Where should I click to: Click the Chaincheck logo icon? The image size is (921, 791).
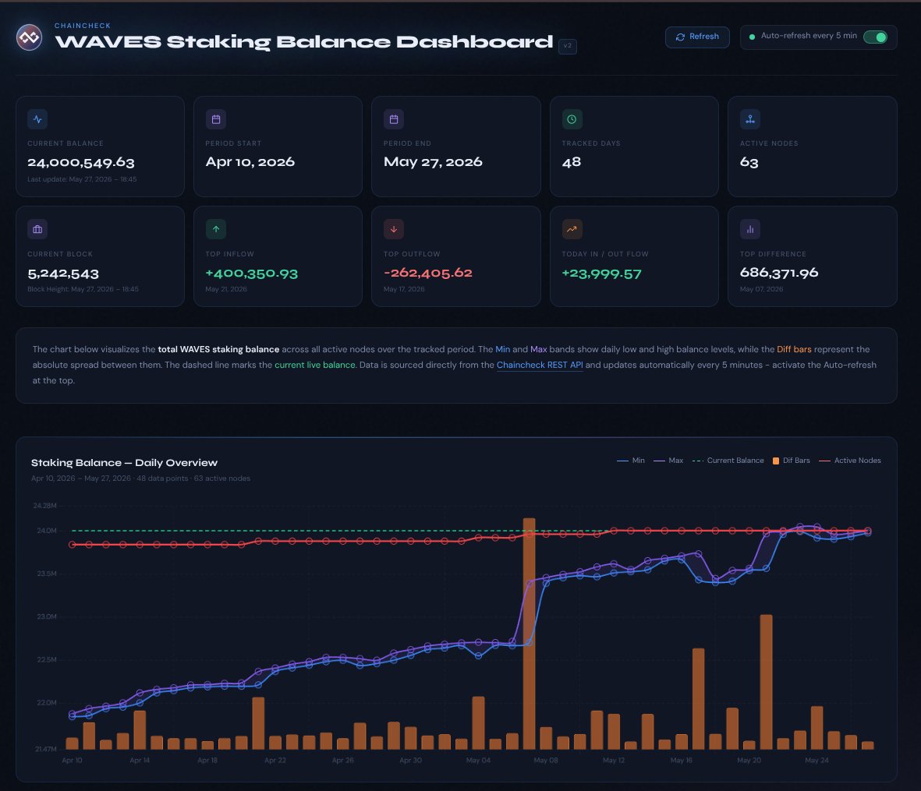tap(29, 37)
